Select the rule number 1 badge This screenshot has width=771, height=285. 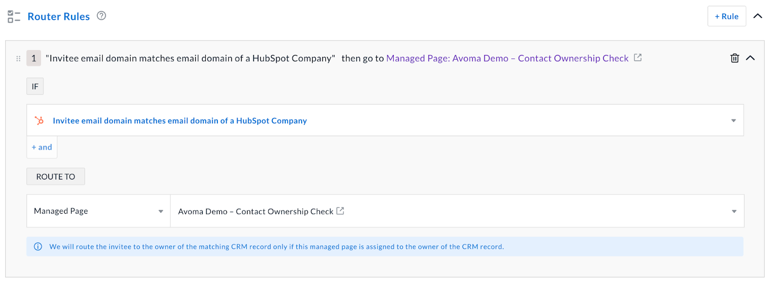click(34, 58)
